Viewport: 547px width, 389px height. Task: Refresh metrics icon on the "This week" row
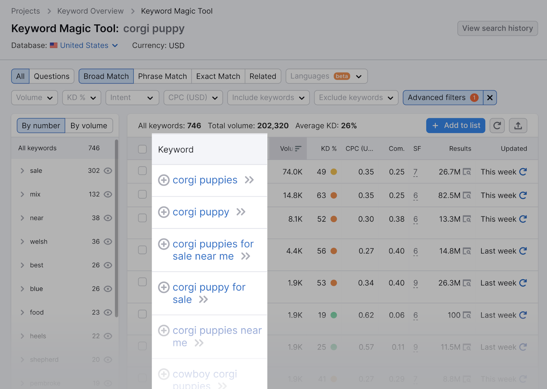[523, 172]
